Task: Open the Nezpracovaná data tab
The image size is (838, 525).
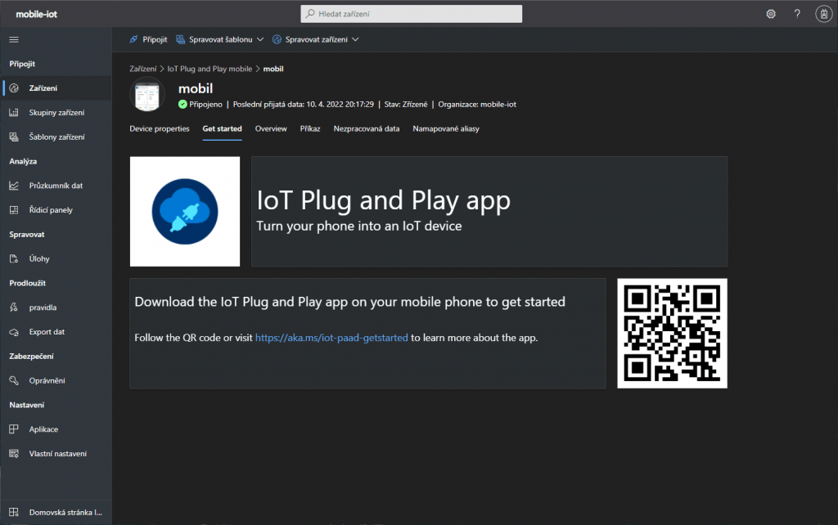Action: pos(367,129)
